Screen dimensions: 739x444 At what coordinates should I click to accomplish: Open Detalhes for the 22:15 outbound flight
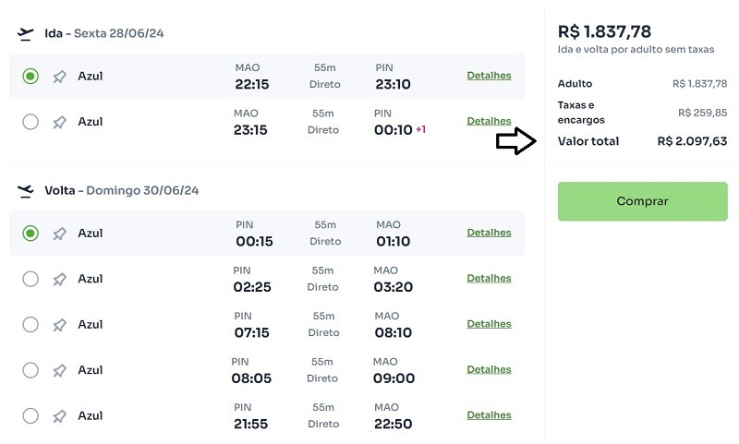point(489,76)
